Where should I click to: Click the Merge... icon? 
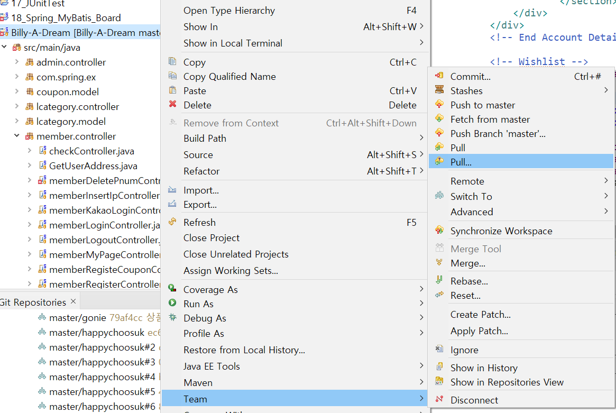coord(439,262)
